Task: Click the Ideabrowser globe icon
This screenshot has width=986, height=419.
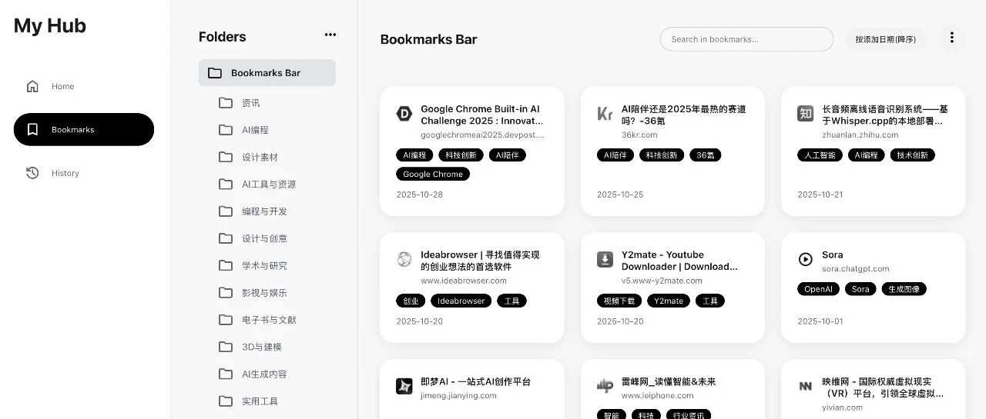Action: pyautogui.click(x=404, y=260)
